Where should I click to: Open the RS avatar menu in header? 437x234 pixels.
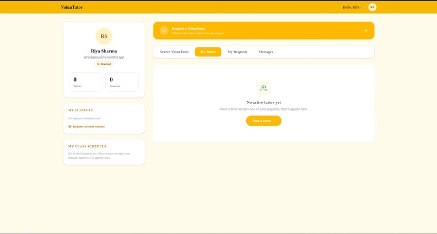372,7
